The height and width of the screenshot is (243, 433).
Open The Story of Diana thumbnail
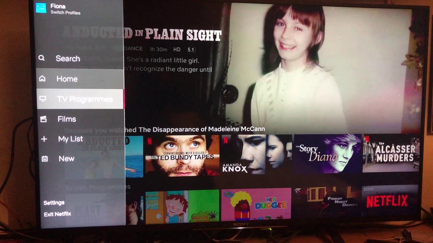327,153
